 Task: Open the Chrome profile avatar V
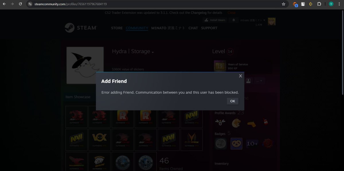[x=331, y=4]
